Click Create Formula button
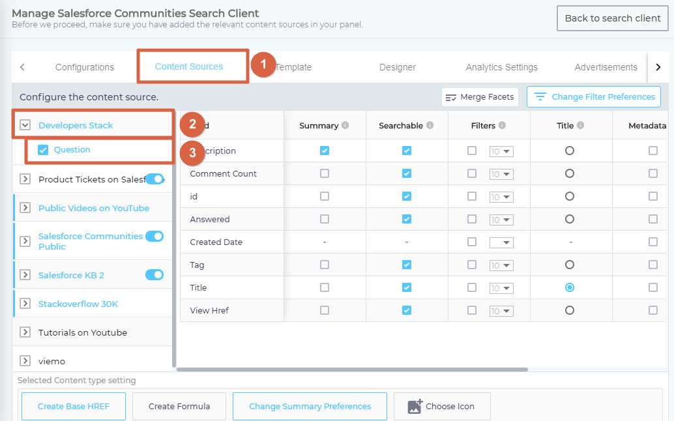Screen dimensions: 674x421 coord(179,406)
